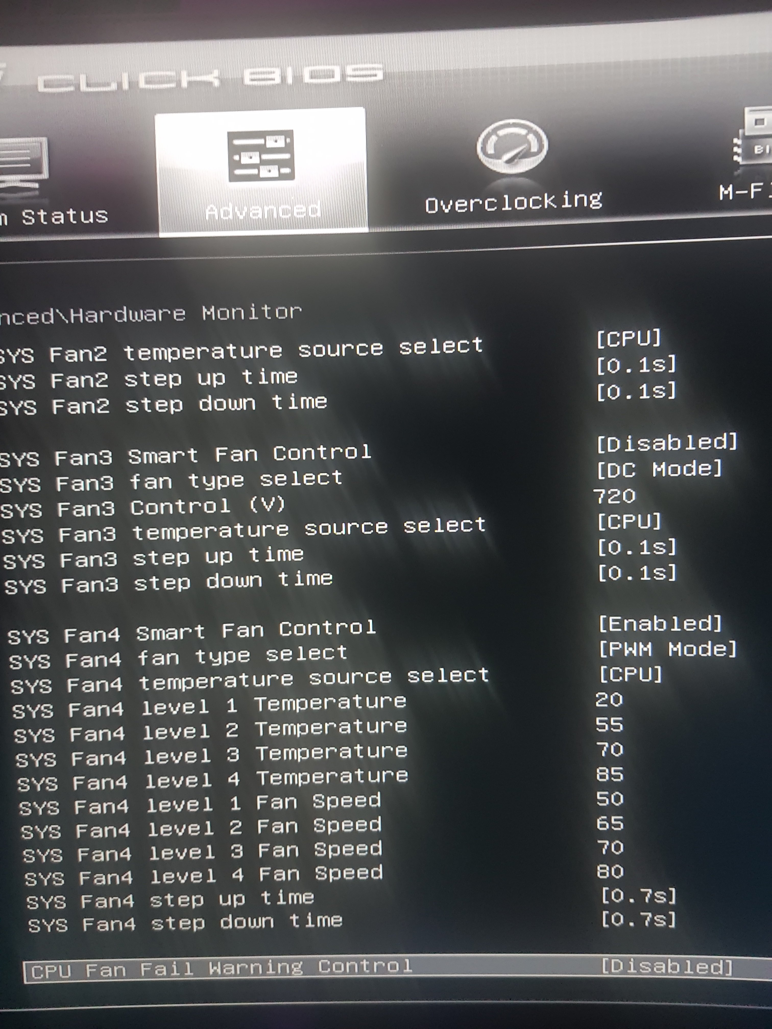The height and width of the screenshot is (1029, 772).
Task: Edit SYS Fan3 Control voltage value 720
Action: [x=614, y=496]
